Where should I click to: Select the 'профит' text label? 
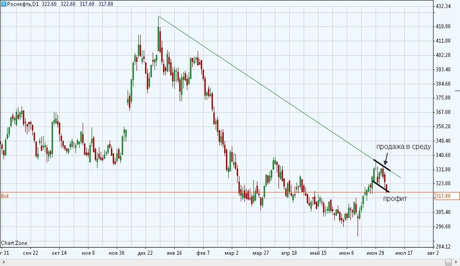(395, 199)
